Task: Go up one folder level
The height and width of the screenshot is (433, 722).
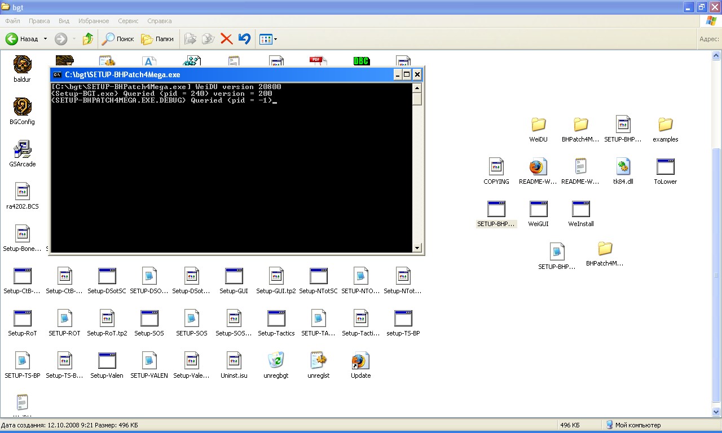Action: [x=87, y=39]
